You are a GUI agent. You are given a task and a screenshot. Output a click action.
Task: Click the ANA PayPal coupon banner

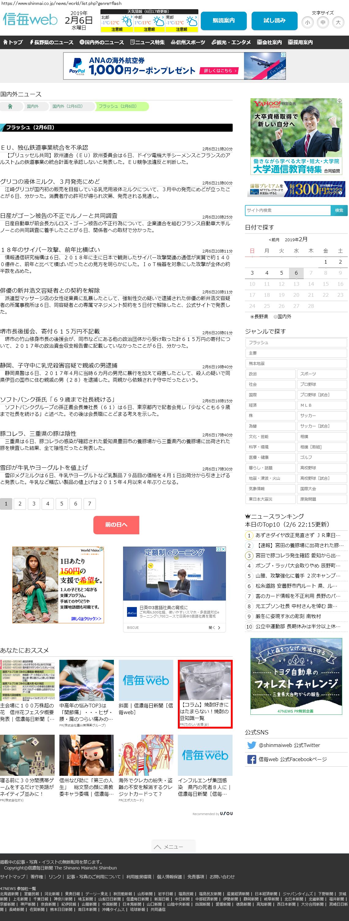click(x=175, y=66)
